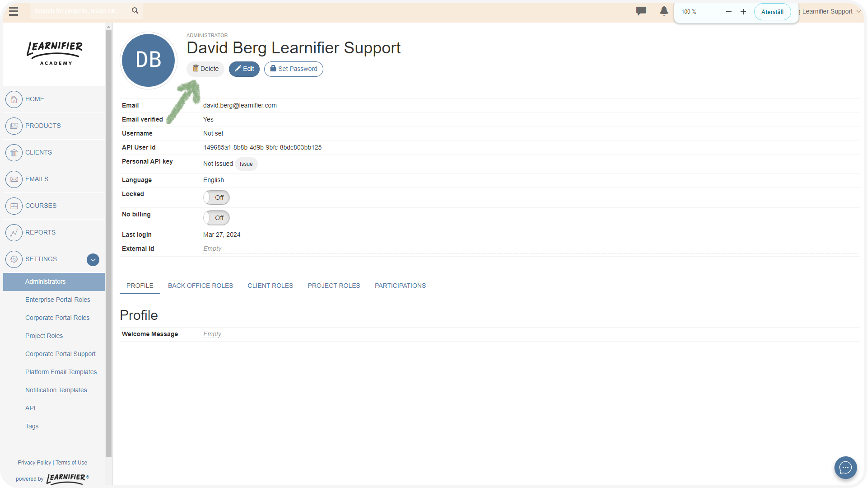Click the API User Id value

pos(262,148)
